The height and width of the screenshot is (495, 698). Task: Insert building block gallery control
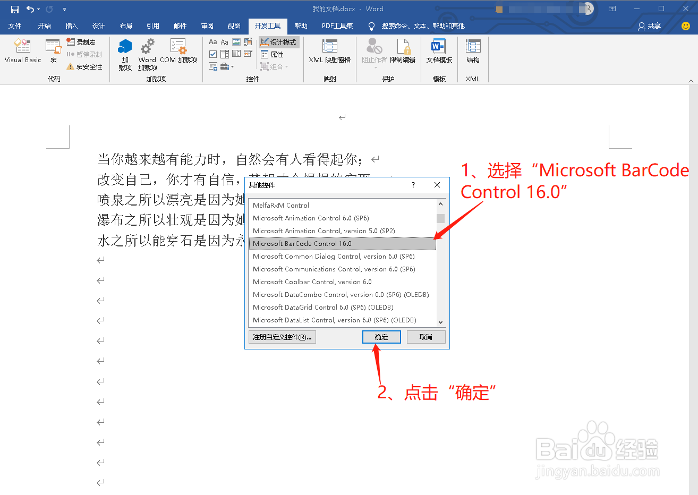248,42
